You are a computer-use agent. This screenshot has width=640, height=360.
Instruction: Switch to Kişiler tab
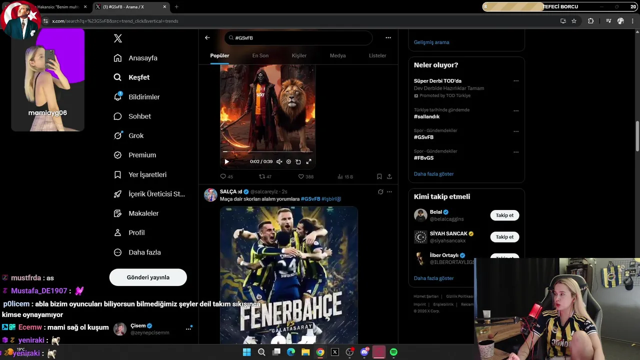pos(299,55)
